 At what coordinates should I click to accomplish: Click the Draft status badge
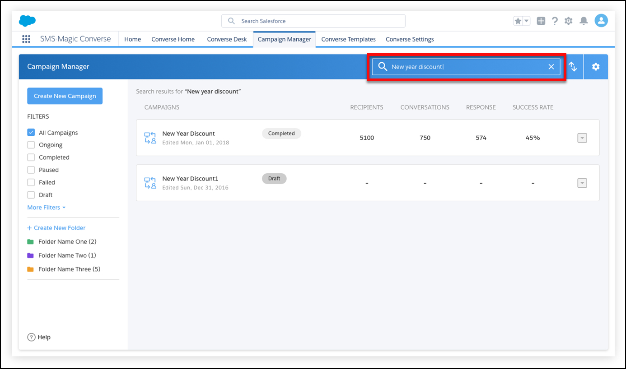coord(274,179)
